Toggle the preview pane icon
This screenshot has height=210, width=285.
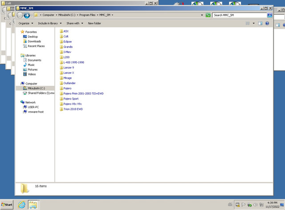260,23
